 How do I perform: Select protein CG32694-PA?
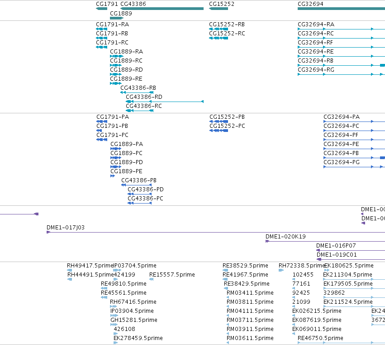coord(342,117)
